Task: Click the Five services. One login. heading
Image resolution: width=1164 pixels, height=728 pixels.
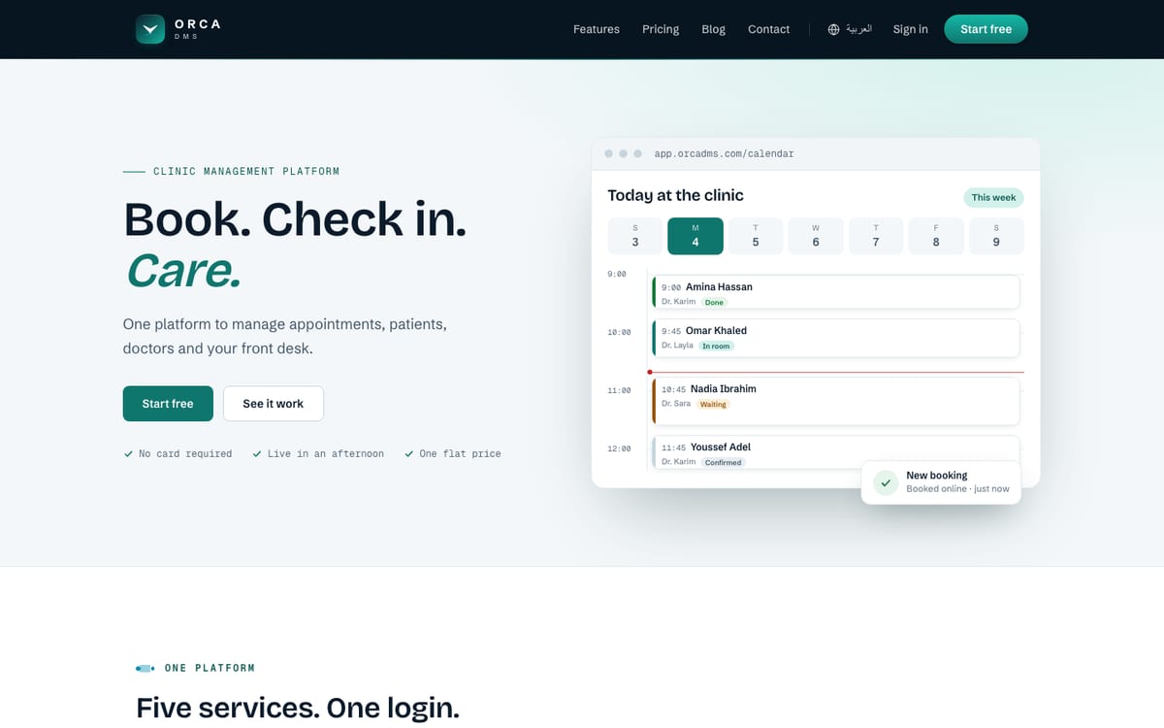Action: [x=298, y=708]
